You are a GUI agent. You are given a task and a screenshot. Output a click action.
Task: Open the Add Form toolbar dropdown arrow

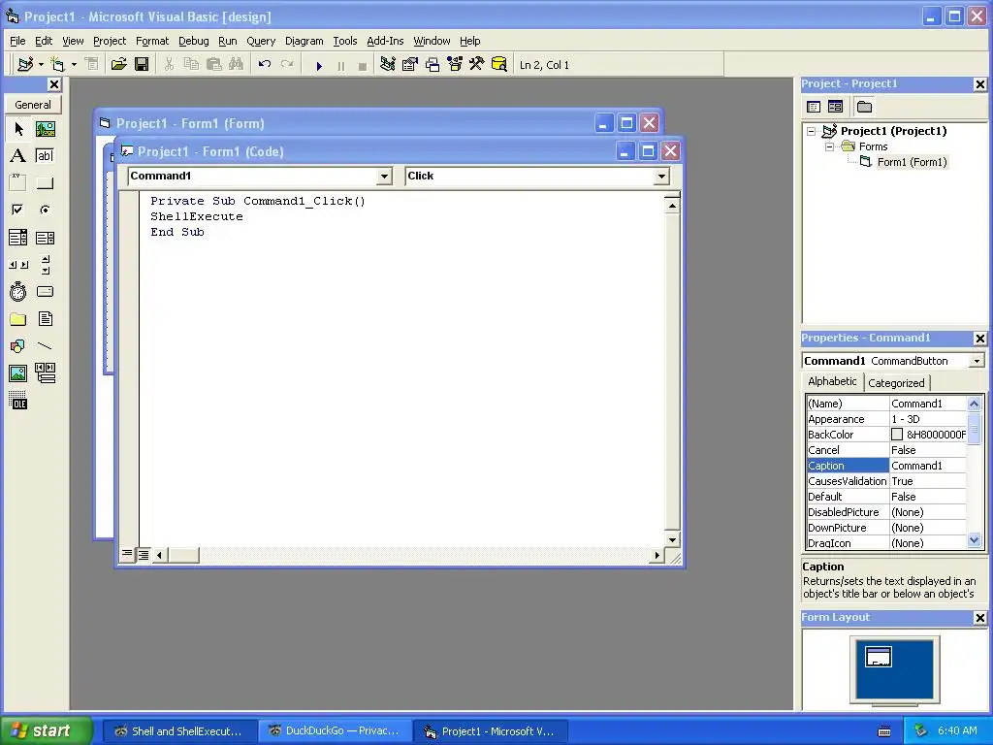click(x=74, y=65)
